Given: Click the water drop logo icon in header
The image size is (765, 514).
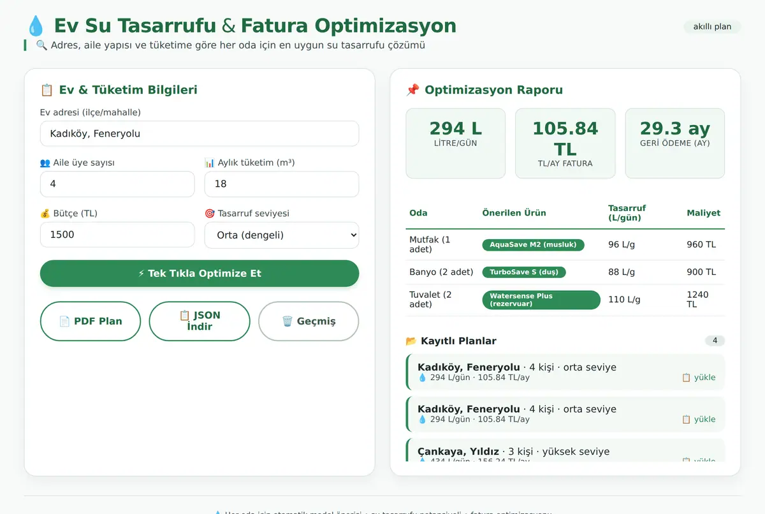Looking at the screenshot, I should click(x=36, y=26).
